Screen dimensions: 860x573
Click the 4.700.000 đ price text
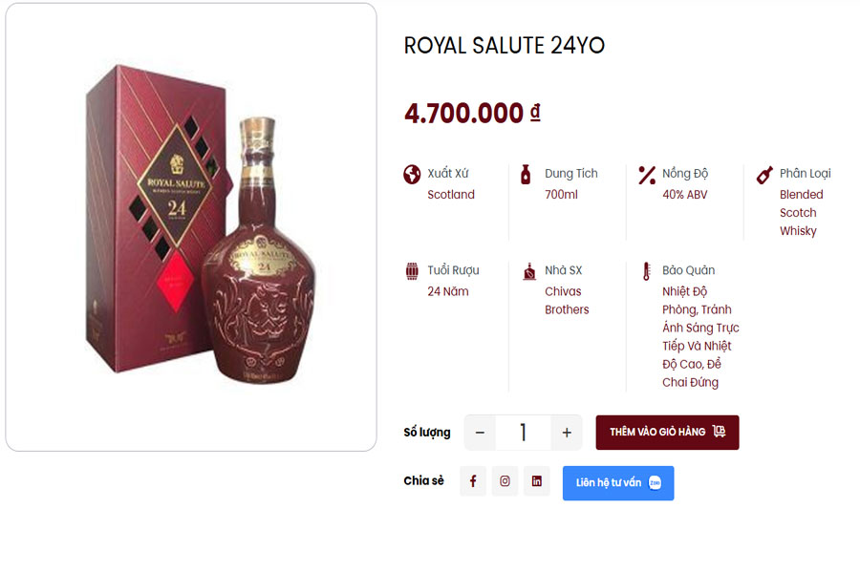coord(472,113)
